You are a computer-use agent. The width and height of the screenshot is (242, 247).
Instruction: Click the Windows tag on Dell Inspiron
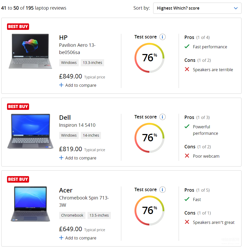click(x=69, y=135)
